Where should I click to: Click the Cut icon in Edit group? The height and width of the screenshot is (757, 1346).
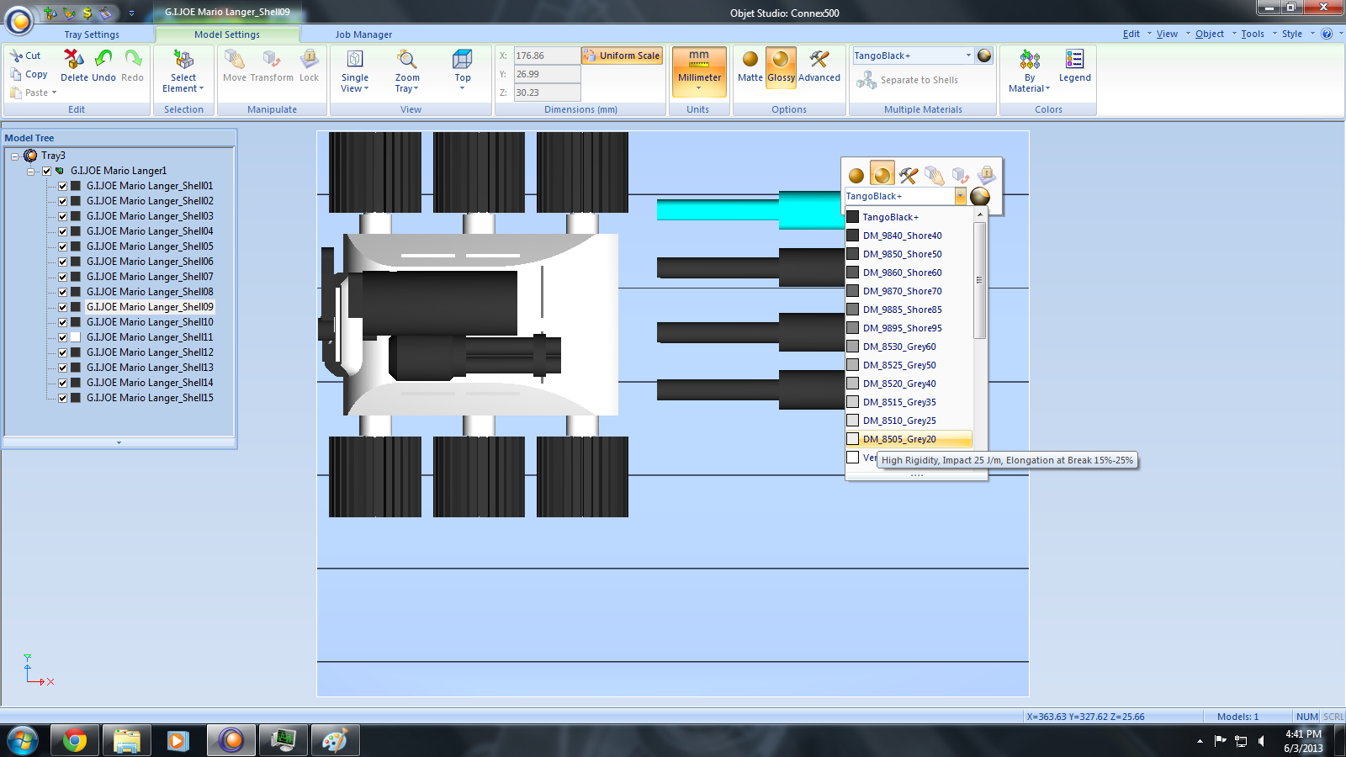[x=16, y=56]
